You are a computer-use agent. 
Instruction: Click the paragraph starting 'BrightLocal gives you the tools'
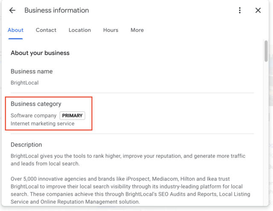(x=128, y=160)
